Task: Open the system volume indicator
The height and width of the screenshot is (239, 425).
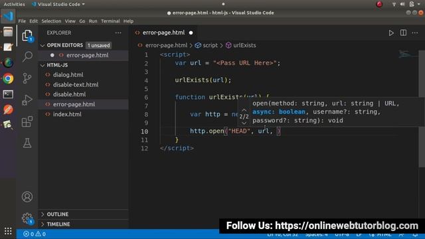Action: [402, 4]
